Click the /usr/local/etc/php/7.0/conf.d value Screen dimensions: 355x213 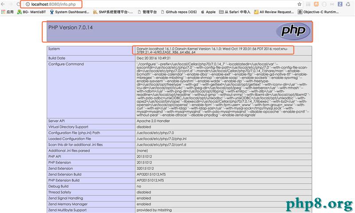[161, 144]
